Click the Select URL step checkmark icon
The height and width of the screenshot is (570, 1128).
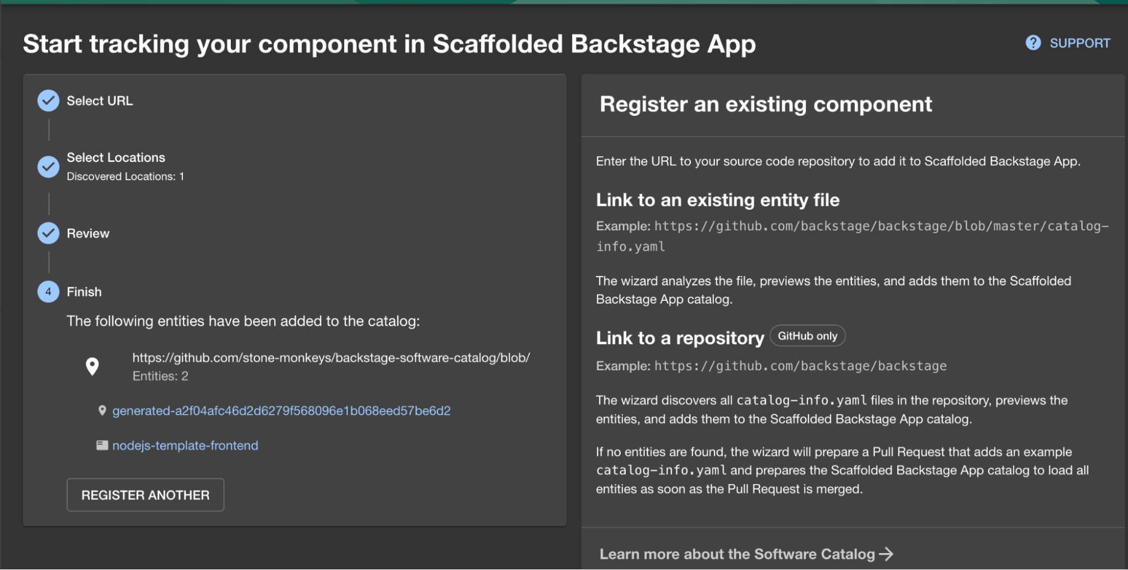49,101
